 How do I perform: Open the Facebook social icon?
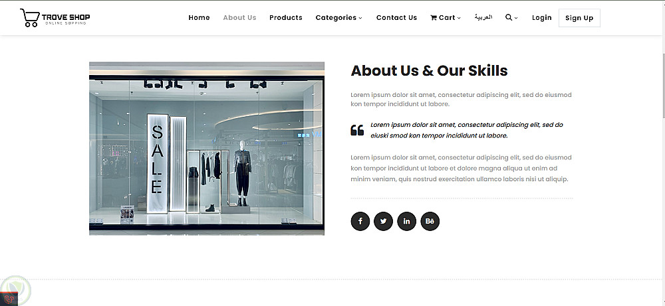[x=360, y=221]
